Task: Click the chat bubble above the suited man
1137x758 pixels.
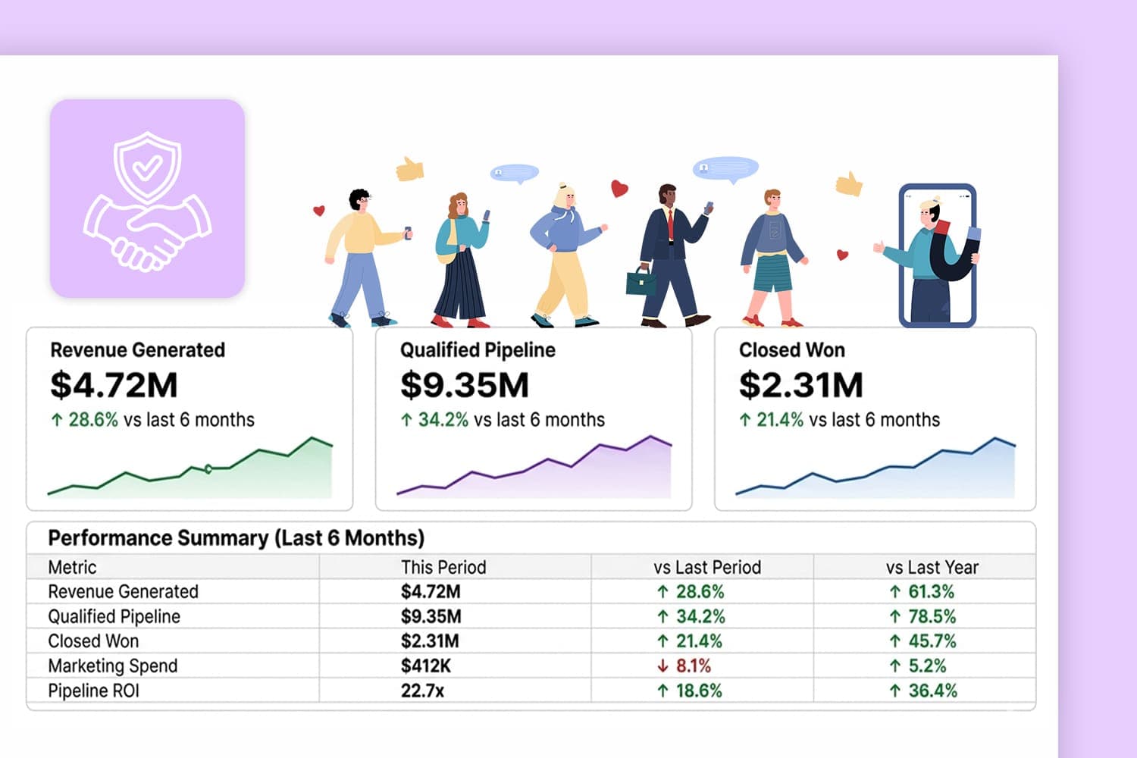Action: [725, 169]
